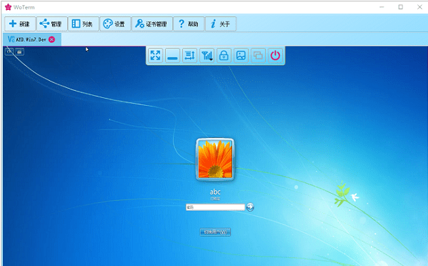Open 证书管理 certificate management
The height and width of the screenshot is (266, 428).
pos(152,24)
